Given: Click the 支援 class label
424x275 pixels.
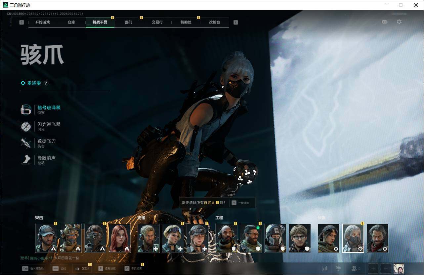Looking at the screenshot, I should (x=141, y=218).
